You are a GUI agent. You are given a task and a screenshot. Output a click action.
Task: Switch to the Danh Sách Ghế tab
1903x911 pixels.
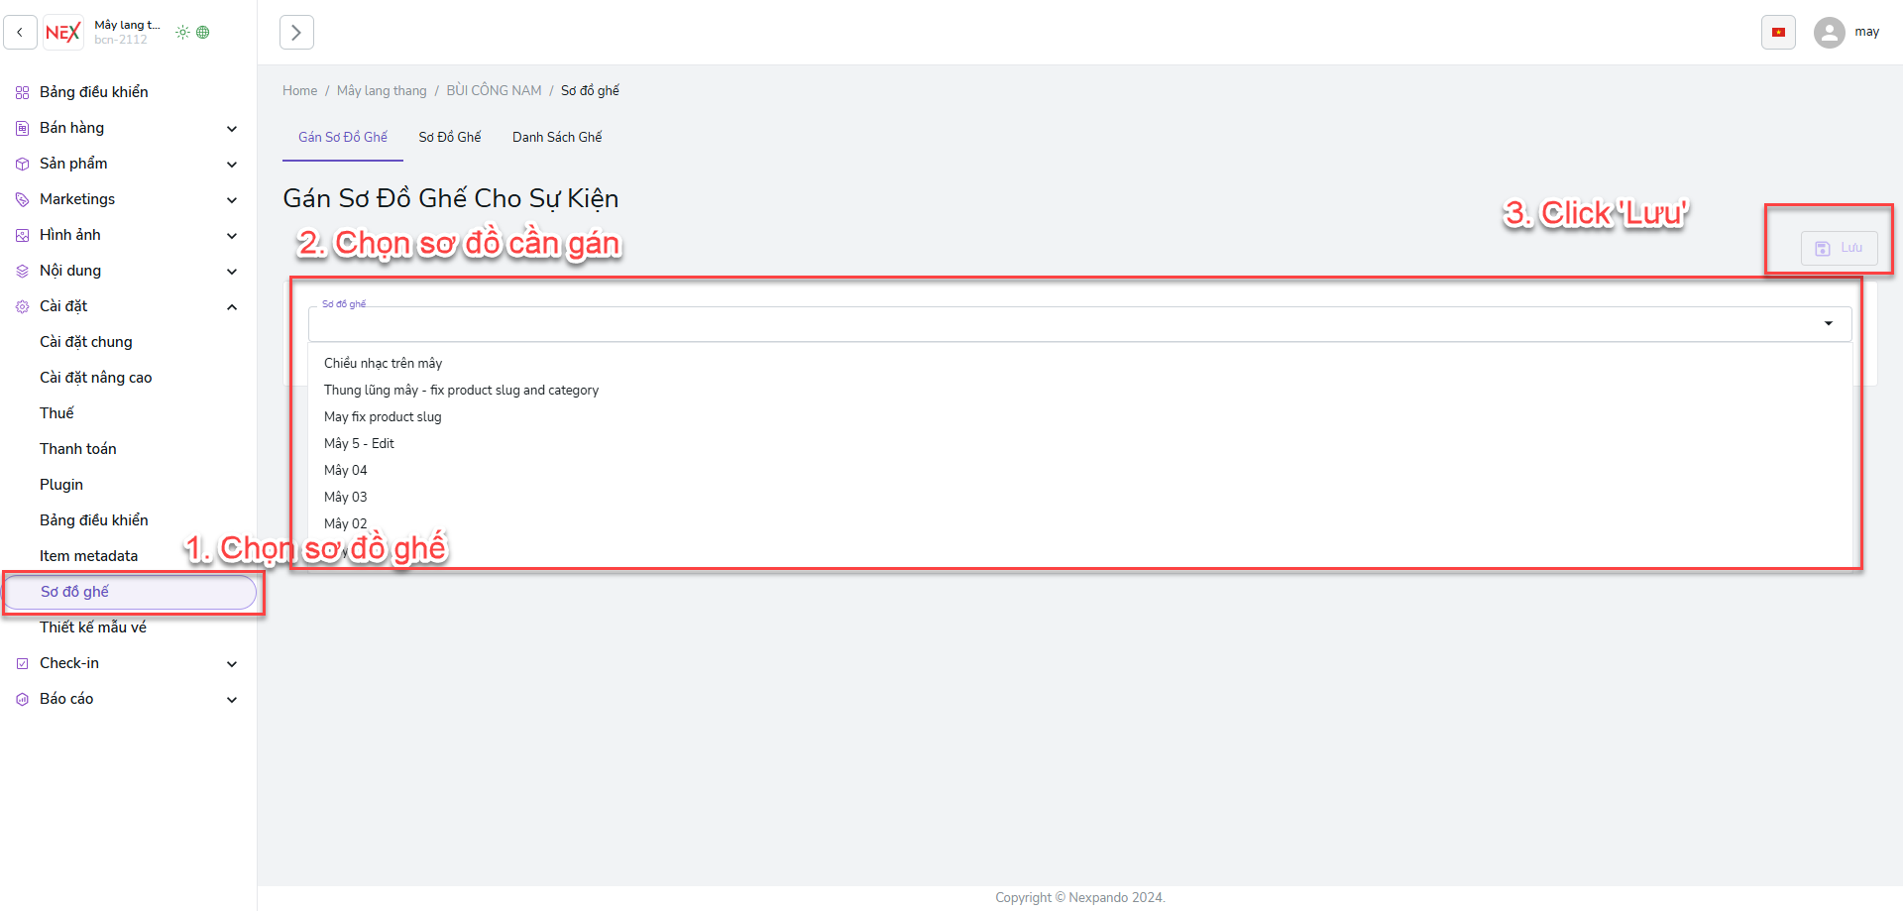(x=556, y=137)
